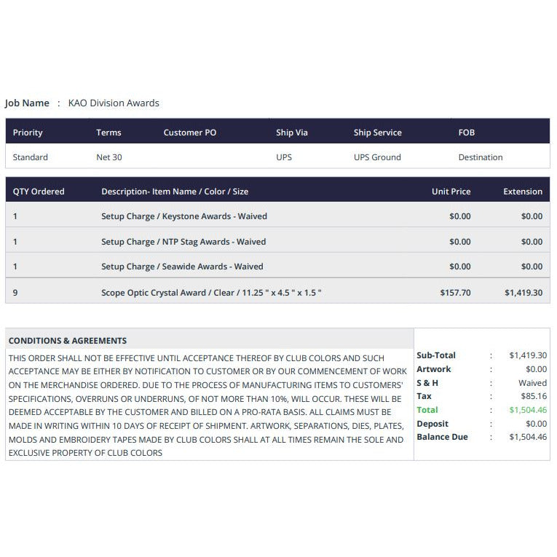
Task: Select the Scope Optic Crystal Award row
Action: 278,291
